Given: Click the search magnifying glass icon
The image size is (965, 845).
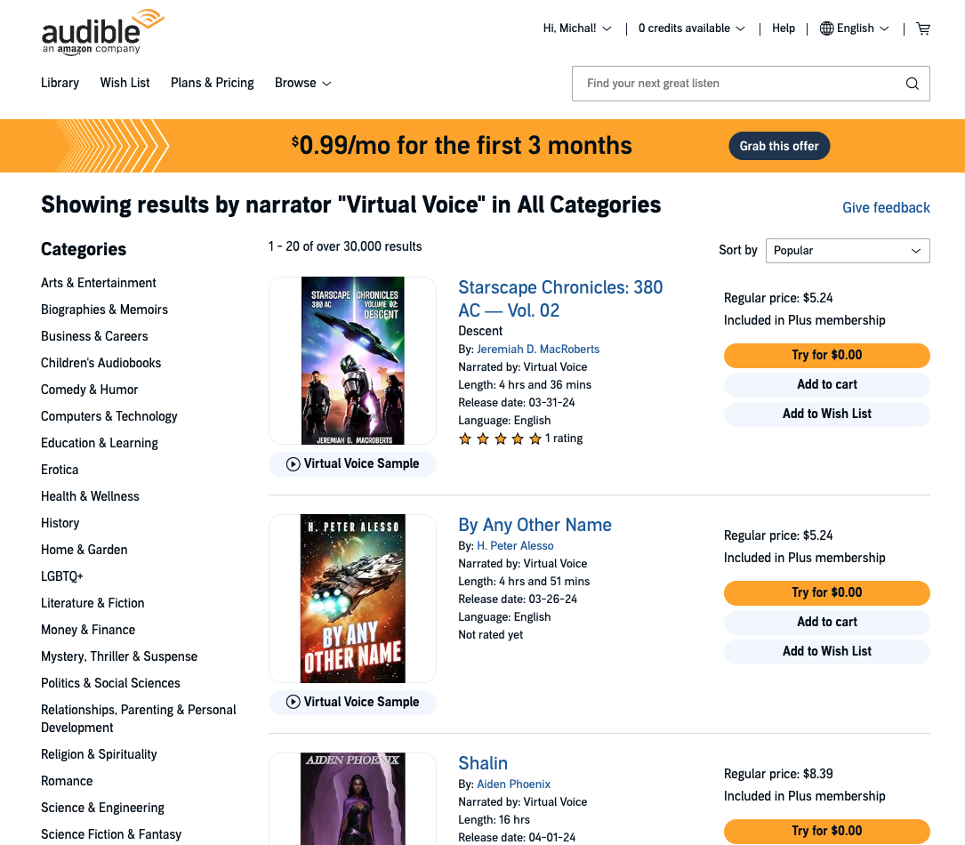Looking at the screenshot, I should 912,83.
